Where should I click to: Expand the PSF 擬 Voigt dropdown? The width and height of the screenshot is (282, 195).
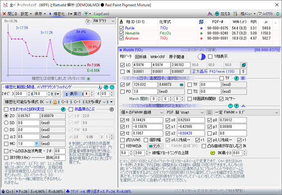pyautogui.click(x=185, y=112)
